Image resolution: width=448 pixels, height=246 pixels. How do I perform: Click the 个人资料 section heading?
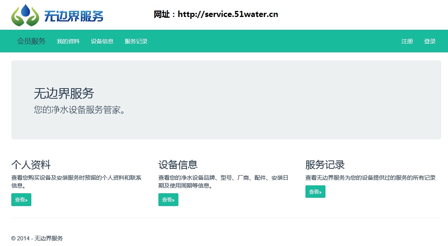coord(31,165)
